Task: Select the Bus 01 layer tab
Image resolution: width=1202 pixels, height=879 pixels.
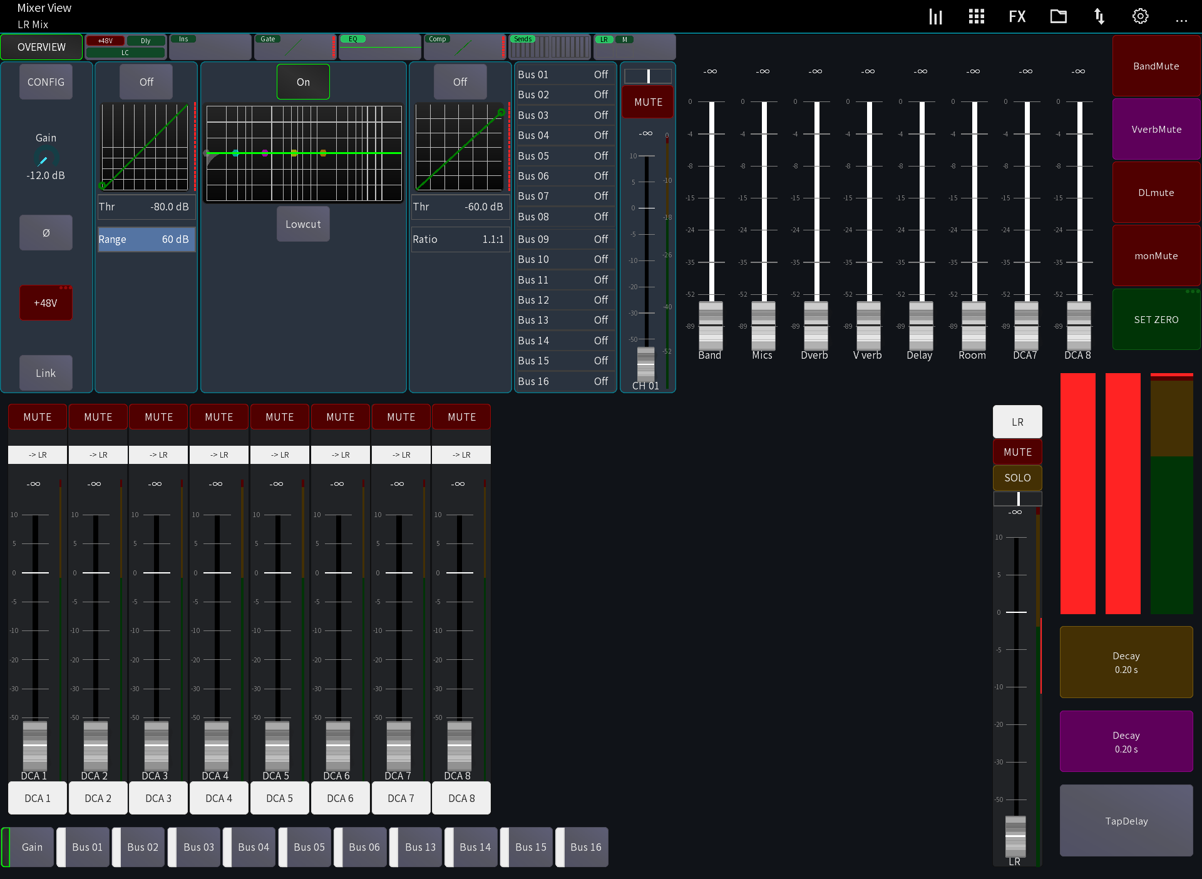Action: tap(84, 847)
